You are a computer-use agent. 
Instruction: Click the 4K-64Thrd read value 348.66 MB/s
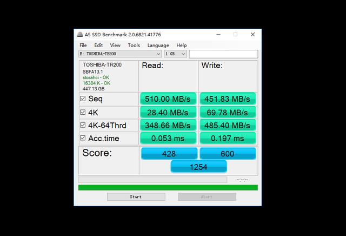tap(168, 125)
